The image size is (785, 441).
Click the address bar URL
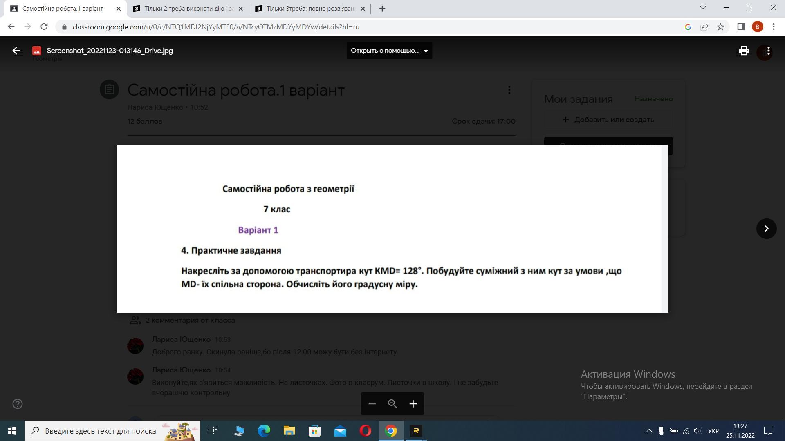coord(216,27)
